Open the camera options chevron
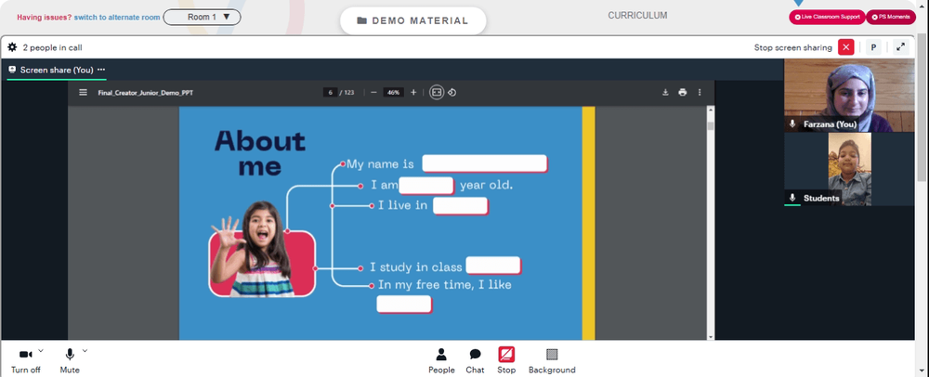Image resolution: width=929 pixels, height=377 pixels. point(41,351)
